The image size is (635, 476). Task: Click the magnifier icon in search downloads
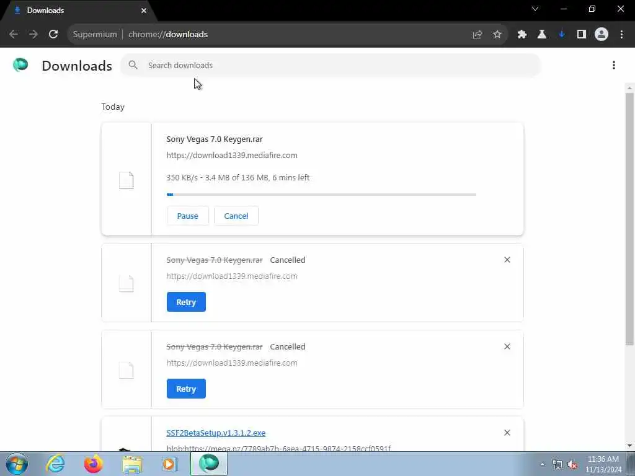pos(133,64)
